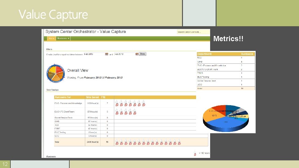Select 'Global Service Desk' in Time Savings table
The height and width of the screenshot is (168, 299).
coord(64,118)
